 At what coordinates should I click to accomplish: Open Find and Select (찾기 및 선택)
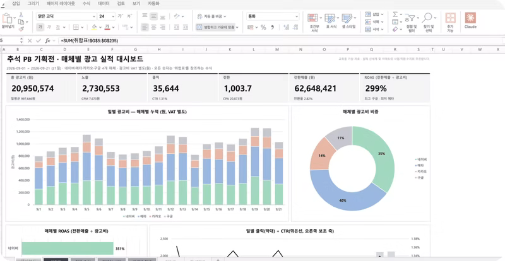click(429, 22)
